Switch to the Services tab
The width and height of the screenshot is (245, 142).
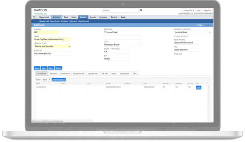pyautogui.click(x=53, y=74)
